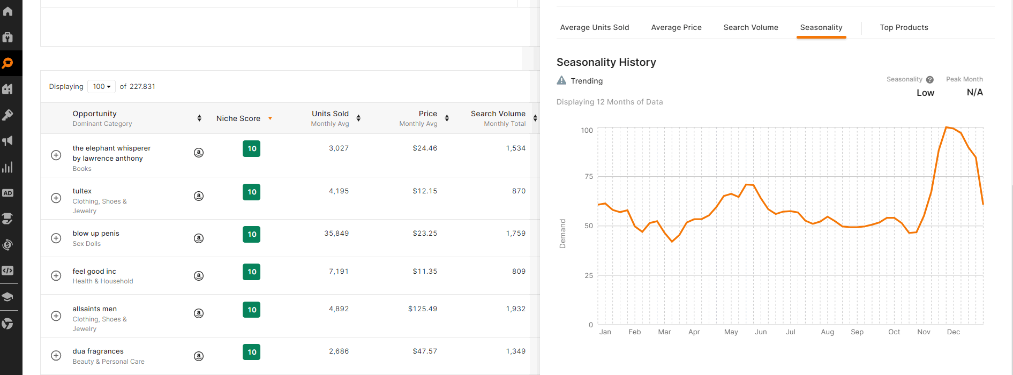Click niche score badge for tultex
The image size is (1013, 375).
point(251,192)
